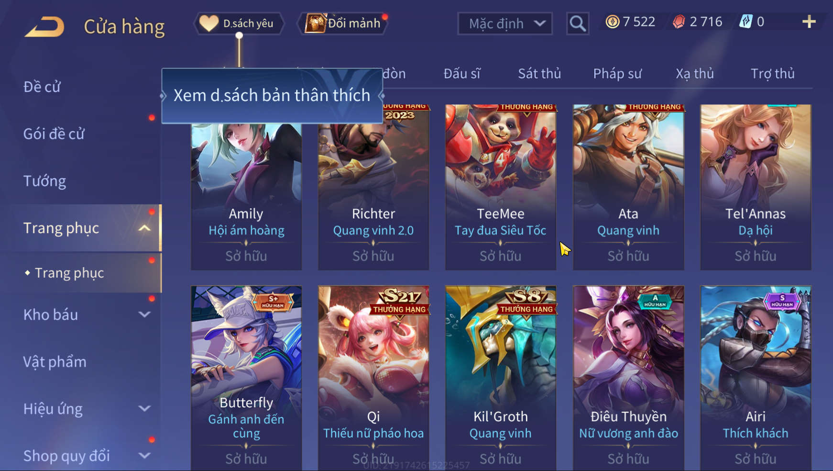Expand the Shop quy đổi section

coord(144,456)
